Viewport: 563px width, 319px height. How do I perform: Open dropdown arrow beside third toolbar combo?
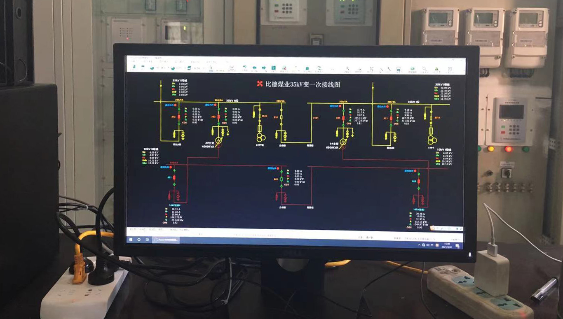[x=203, y=68]
